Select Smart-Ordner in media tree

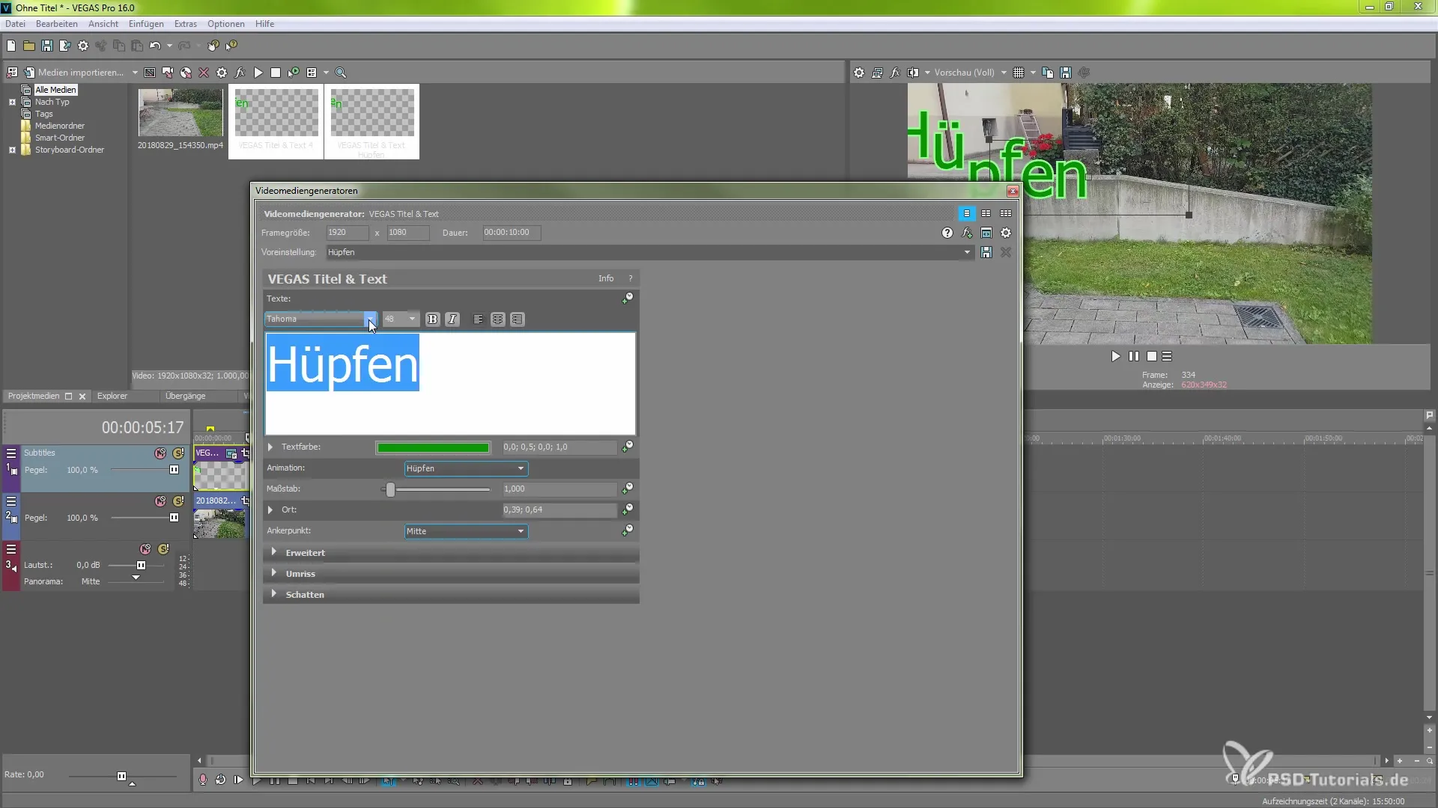pyautogui.click(x=60, y=138)
